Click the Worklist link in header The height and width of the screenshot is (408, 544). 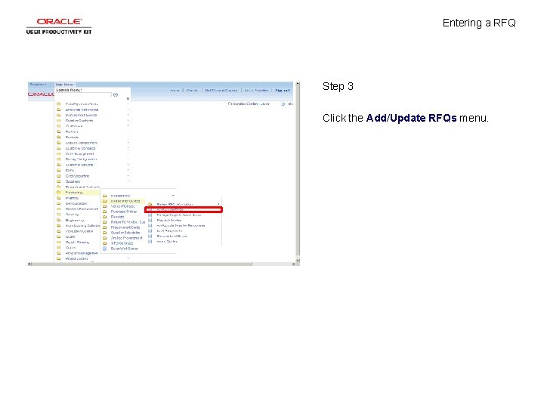pyautogui.click(x=192, y=90)
